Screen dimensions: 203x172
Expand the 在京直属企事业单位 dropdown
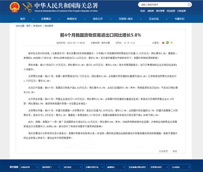[138, 167]
